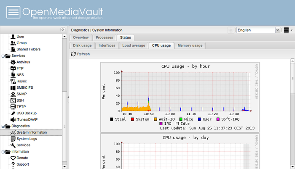Screen dimensions: 295x169
Task: Open Shared Folders in the sidebar
Action: point(28,49)
